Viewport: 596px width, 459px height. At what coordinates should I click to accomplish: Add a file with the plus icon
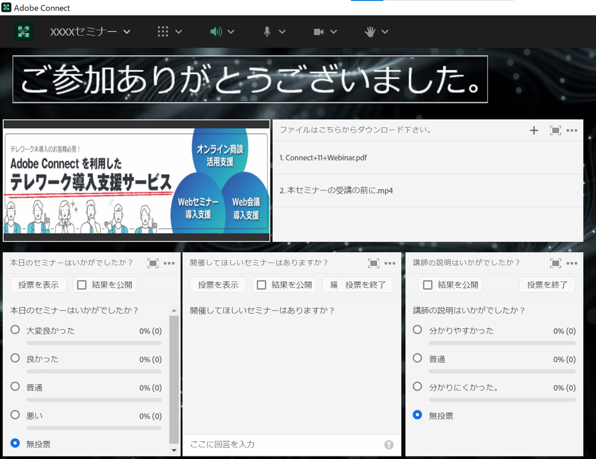[x=534, y=130]
